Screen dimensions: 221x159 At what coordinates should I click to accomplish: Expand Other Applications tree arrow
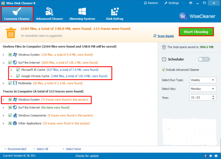pos(4,123)
